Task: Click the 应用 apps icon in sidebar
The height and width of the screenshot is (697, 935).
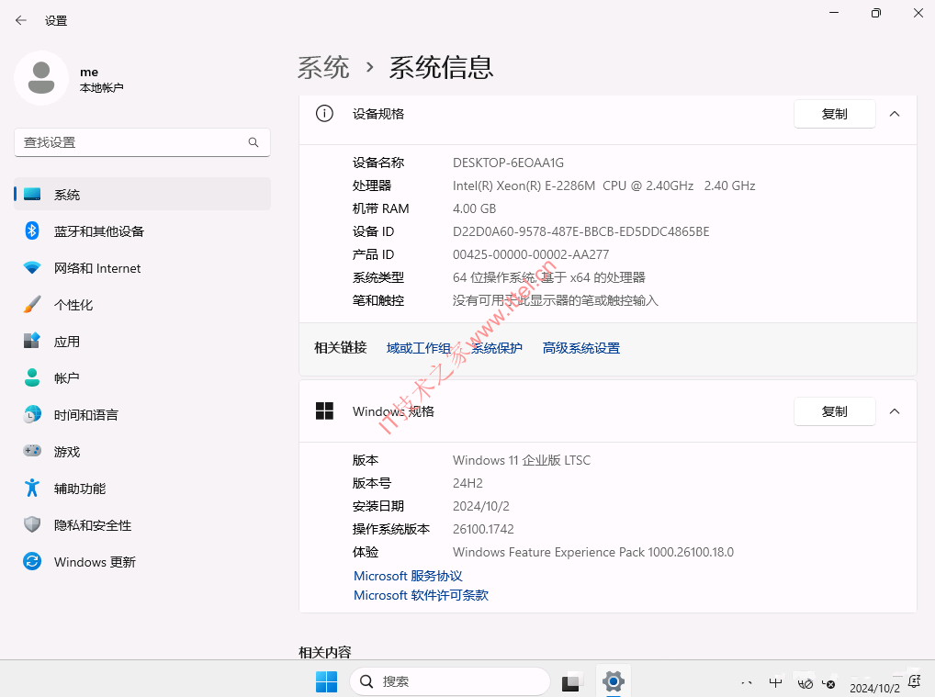Action: (32, 341)
